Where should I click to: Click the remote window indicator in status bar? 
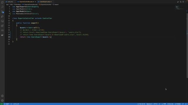click(x=2, y=104)
